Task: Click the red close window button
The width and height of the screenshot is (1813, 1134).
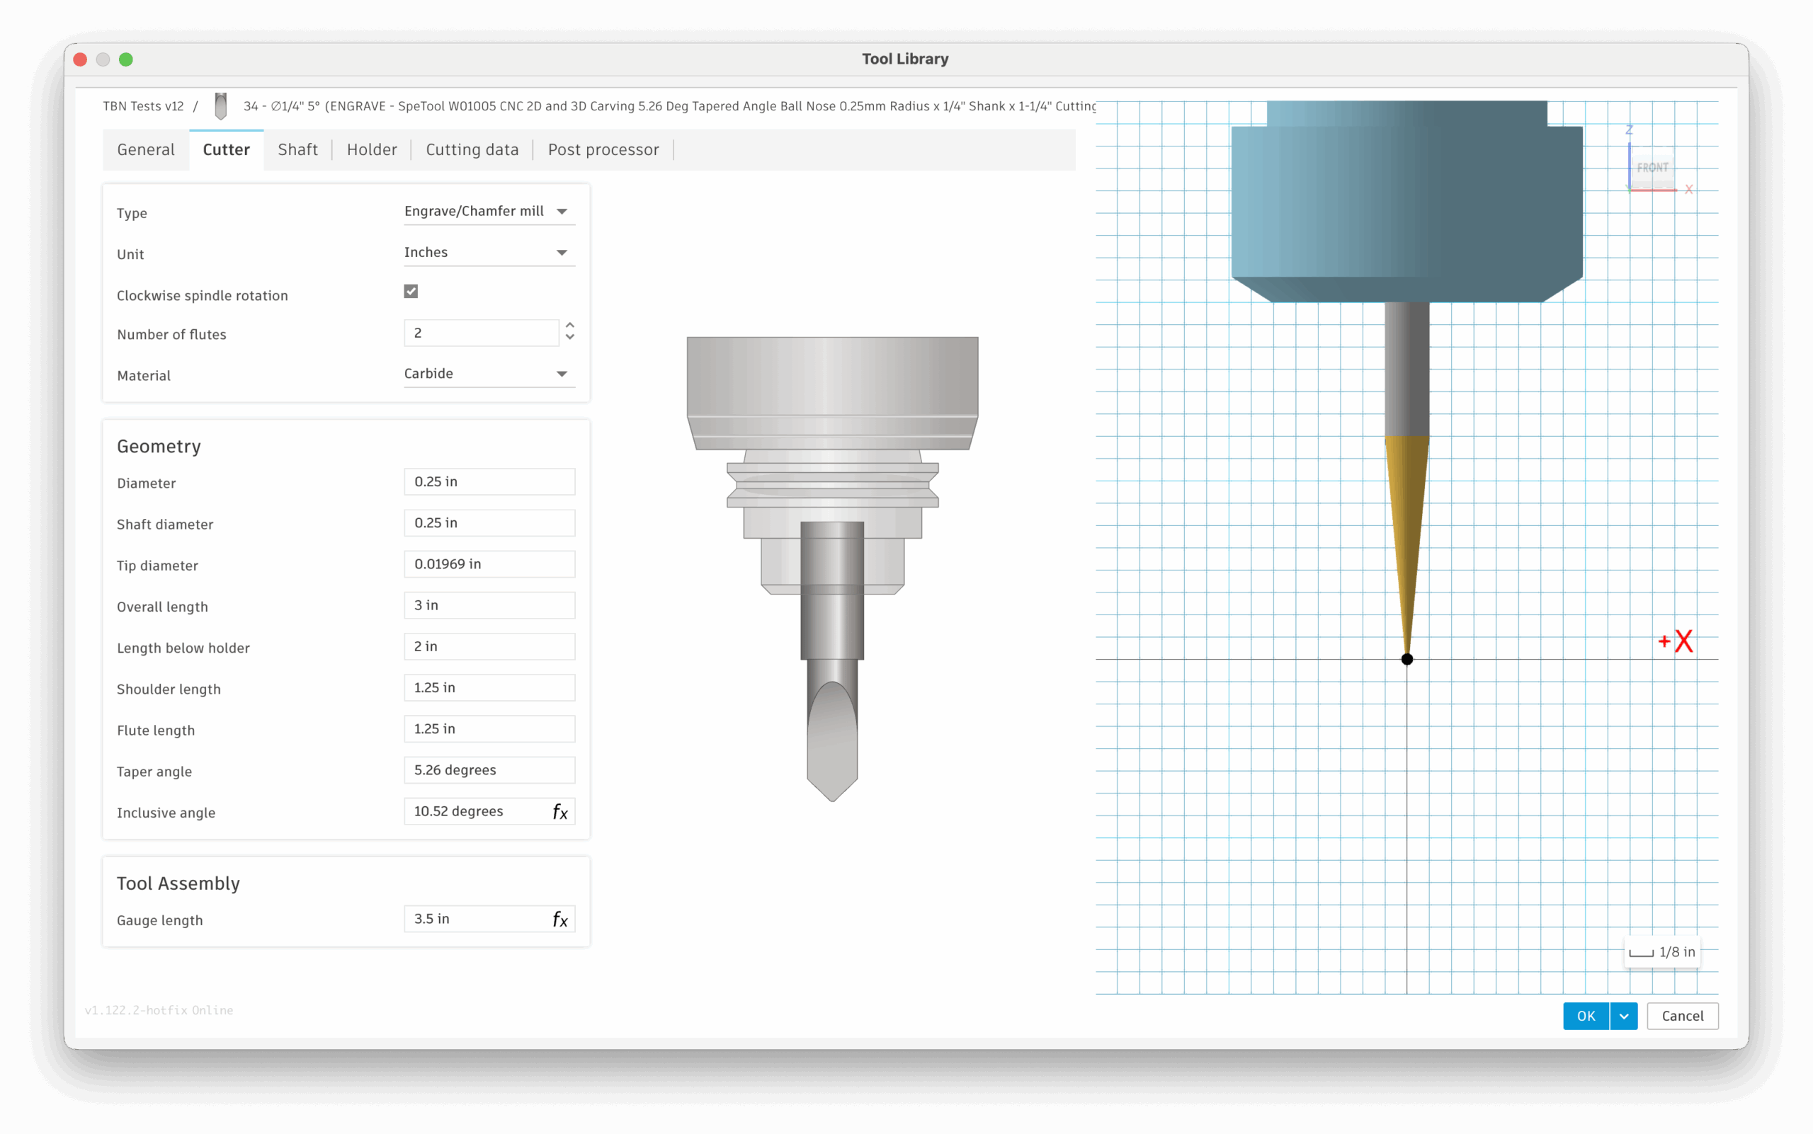Action: (x=80, y=59)
